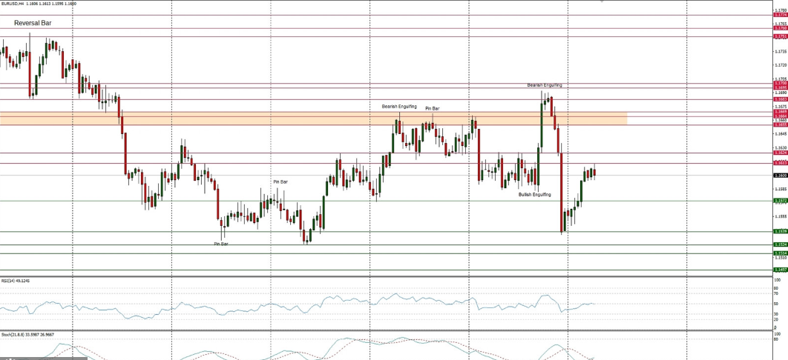The image size is (788, 360).
Task: Select the EURUSD,H4 chart title text
Action: point(38,3)
